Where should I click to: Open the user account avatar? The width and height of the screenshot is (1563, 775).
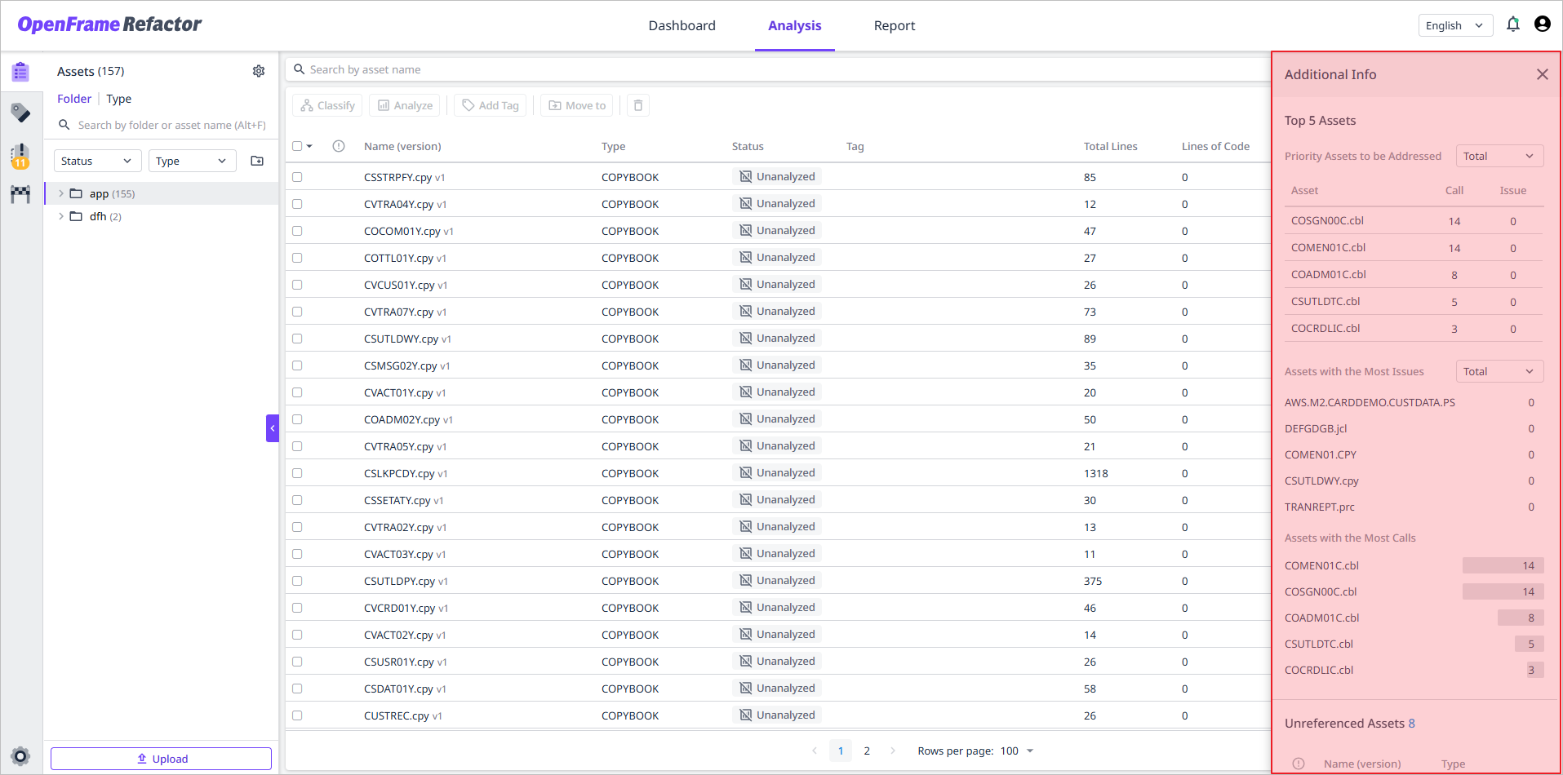pos(1542,24)
